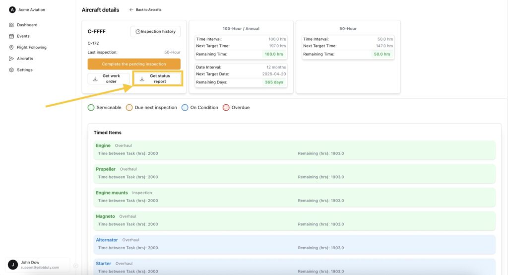This screenshot has width=508, height=275.
Task: Click the Aircrafts paper plane icon
Action: coord(11,59)
